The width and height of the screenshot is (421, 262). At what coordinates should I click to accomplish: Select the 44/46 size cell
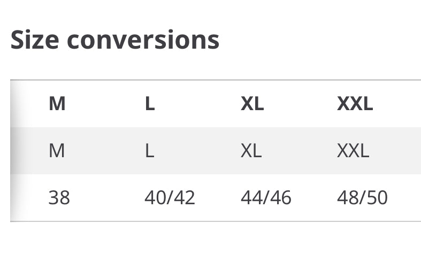coord(266,198)
